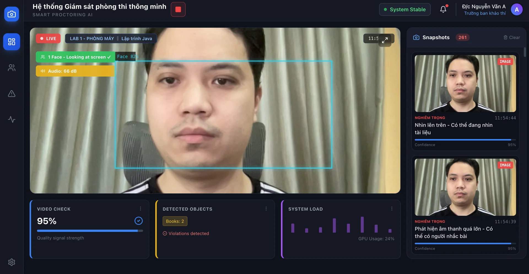Open the Trưởng ban khảo thí profile link
529x274 pixels.
485,13
